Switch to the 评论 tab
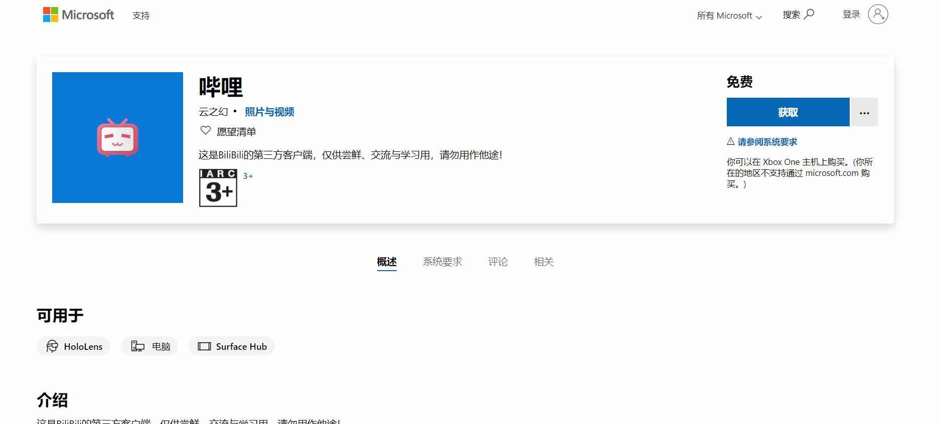The height and width of the screenshot is (424, 940). point(498,262)
